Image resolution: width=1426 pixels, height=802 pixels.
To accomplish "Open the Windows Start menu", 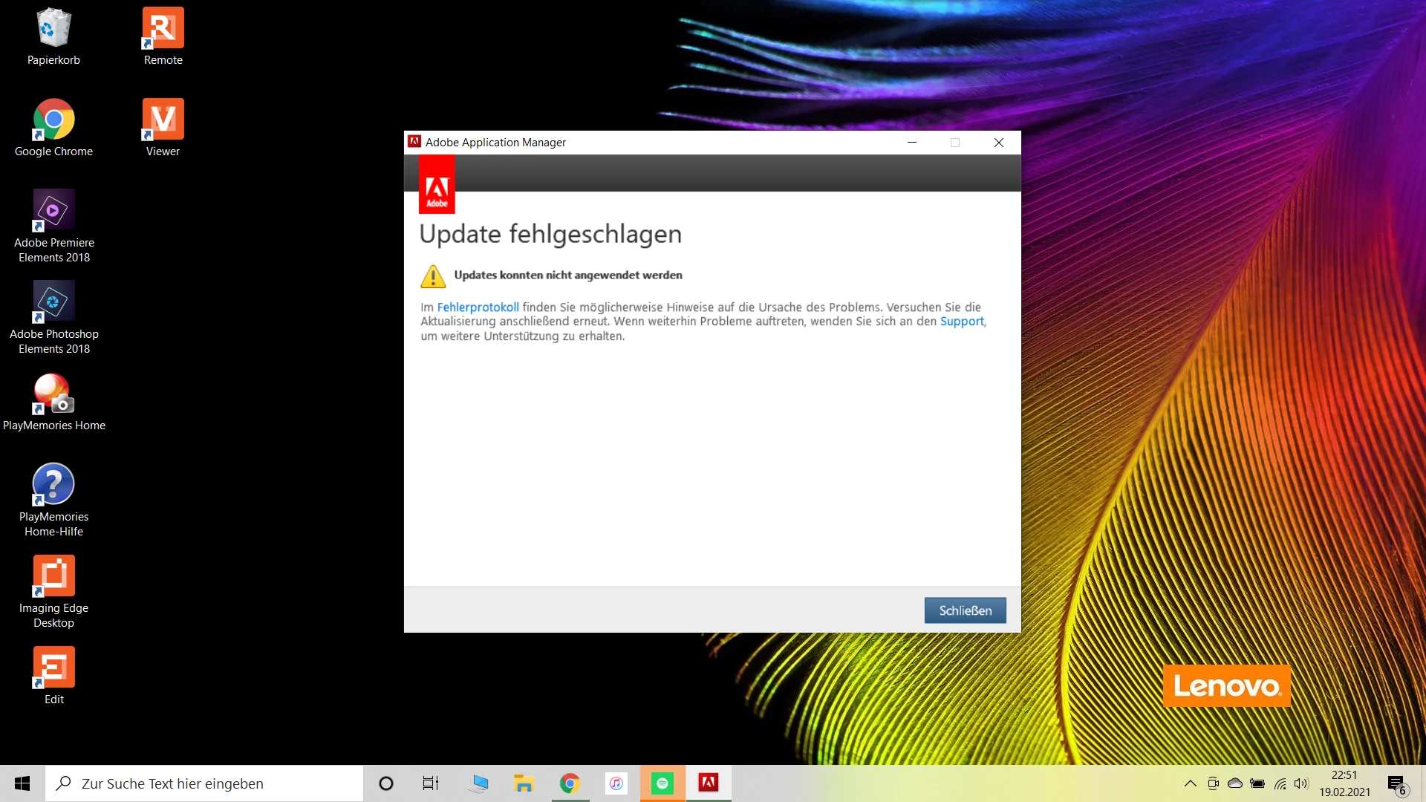I will [x=22, y=783].
